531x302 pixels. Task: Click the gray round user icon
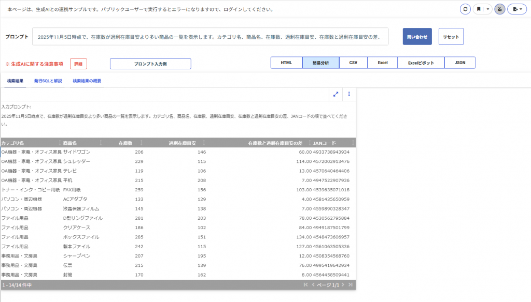[500, 9]
